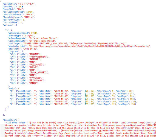Select the いつもの姿 chapter title
The width and height of the screenshot is (156, 137).
(35, 78)
